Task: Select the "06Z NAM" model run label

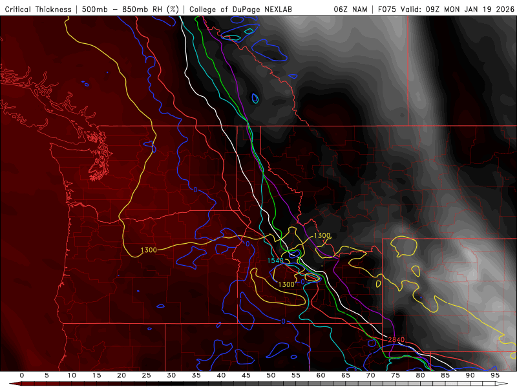Action: (350, 9)
